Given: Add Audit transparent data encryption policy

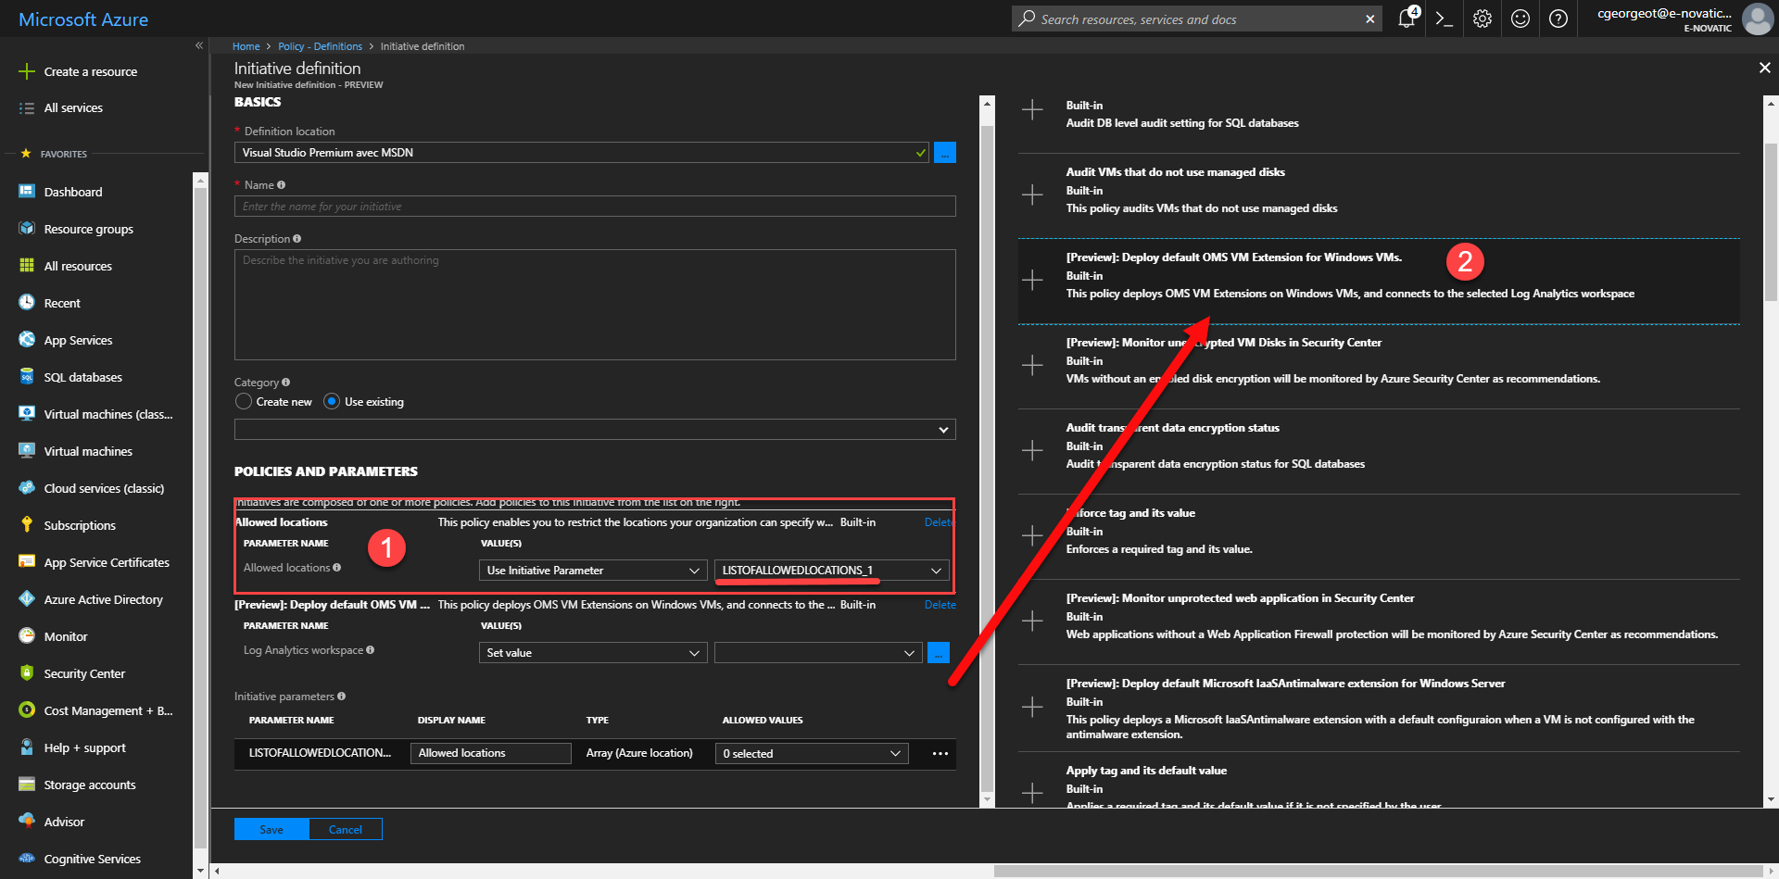Looking at the screenshot, I should 1032,451.
